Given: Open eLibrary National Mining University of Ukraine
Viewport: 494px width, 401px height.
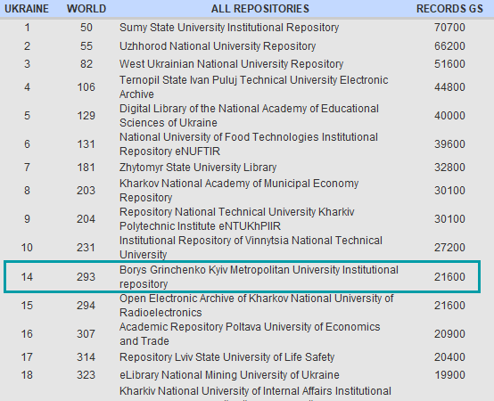Looking at the screenshot, I should 229,375.
